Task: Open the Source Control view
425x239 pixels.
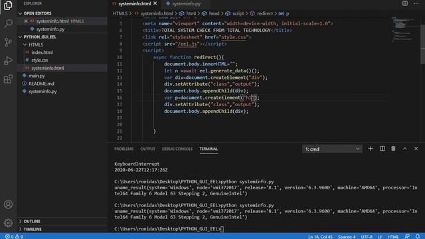Action: (8, 42)
